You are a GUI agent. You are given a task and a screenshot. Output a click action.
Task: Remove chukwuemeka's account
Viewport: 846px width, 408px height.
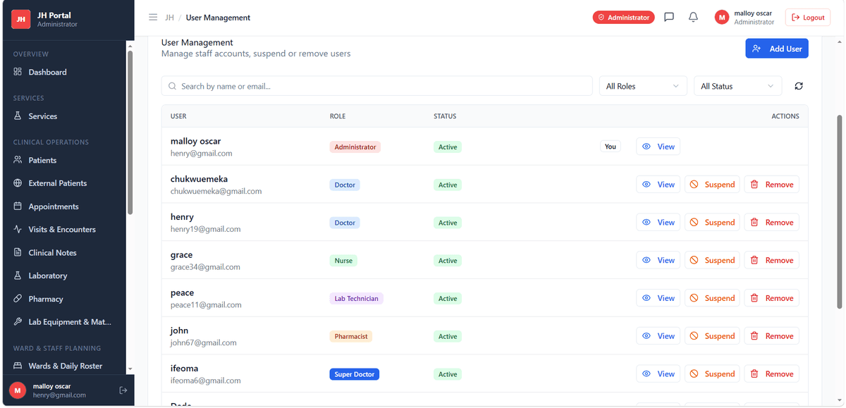[x=772, y=185]
